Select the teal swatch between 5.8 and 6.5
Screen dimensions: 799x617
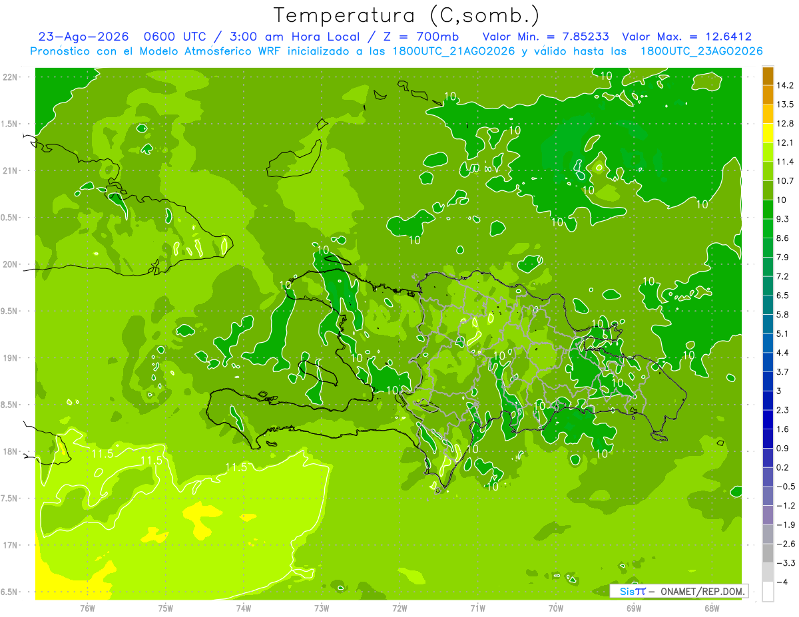tap(768, 305)
